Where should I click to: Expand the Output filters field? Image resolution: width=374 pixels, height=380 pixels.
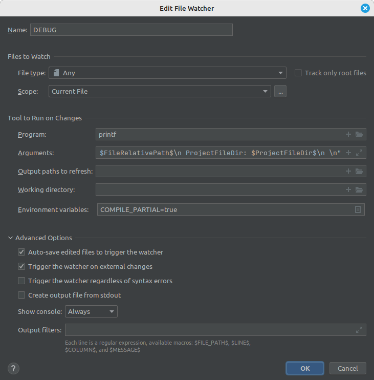(359, 330)
